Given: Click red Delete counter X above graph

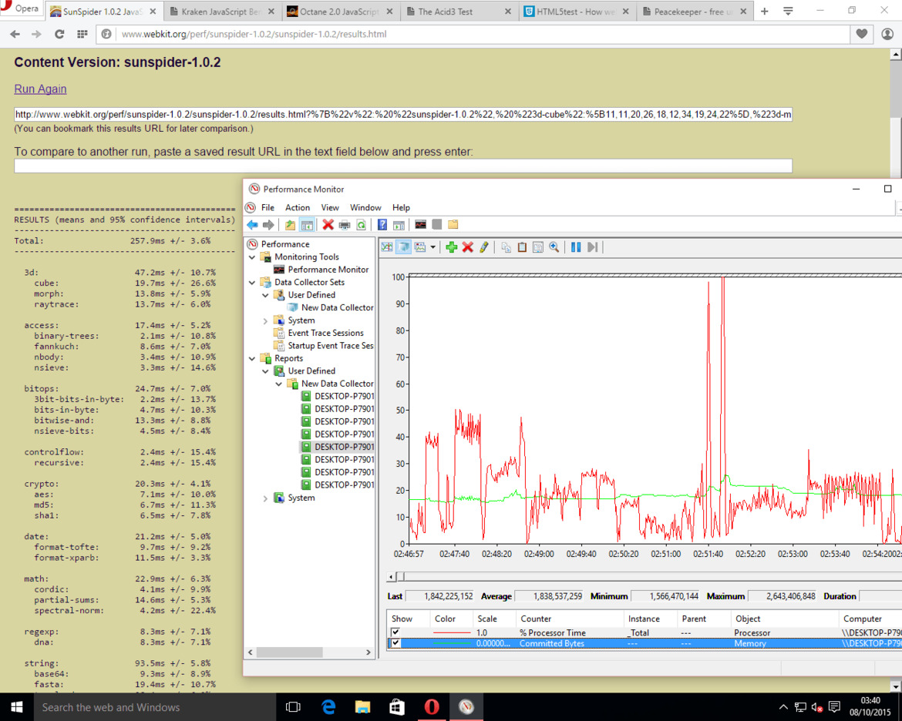Looking at the screenshot, I should pos(468,247).
